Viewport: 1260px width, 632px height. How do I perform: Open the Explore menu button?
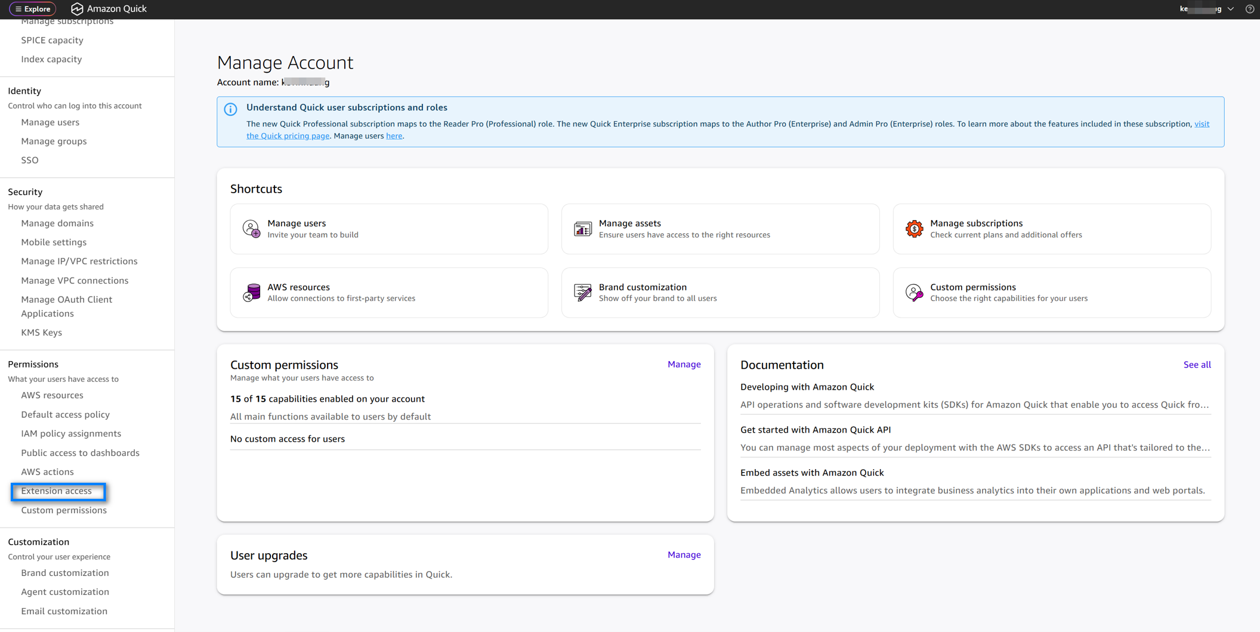(33, 9)
